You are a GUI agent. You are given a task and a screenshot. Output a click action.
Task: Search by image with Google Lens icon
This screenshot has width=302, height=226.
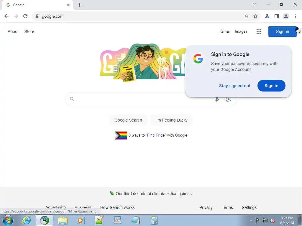(229, 99)
